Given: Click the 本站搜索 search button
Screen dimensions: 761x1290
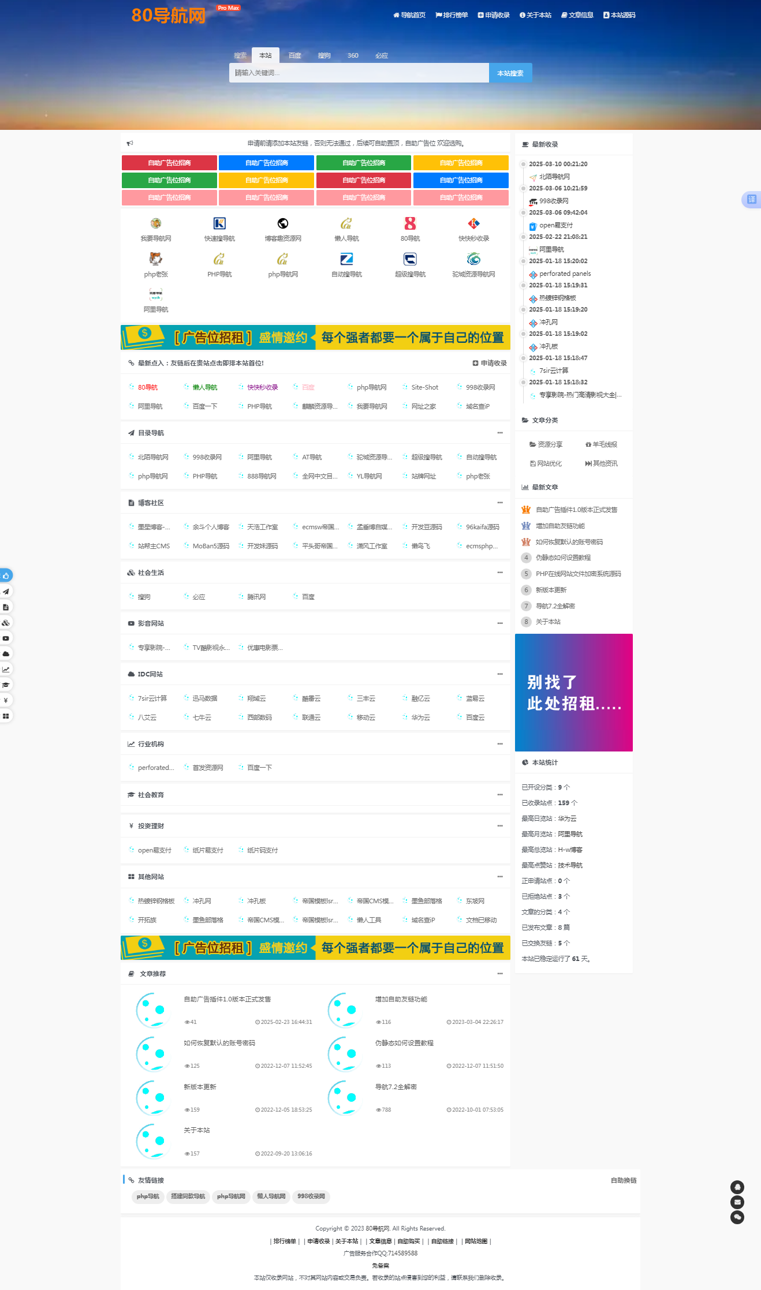Looking at the screenshot, I should coord(510,73).
